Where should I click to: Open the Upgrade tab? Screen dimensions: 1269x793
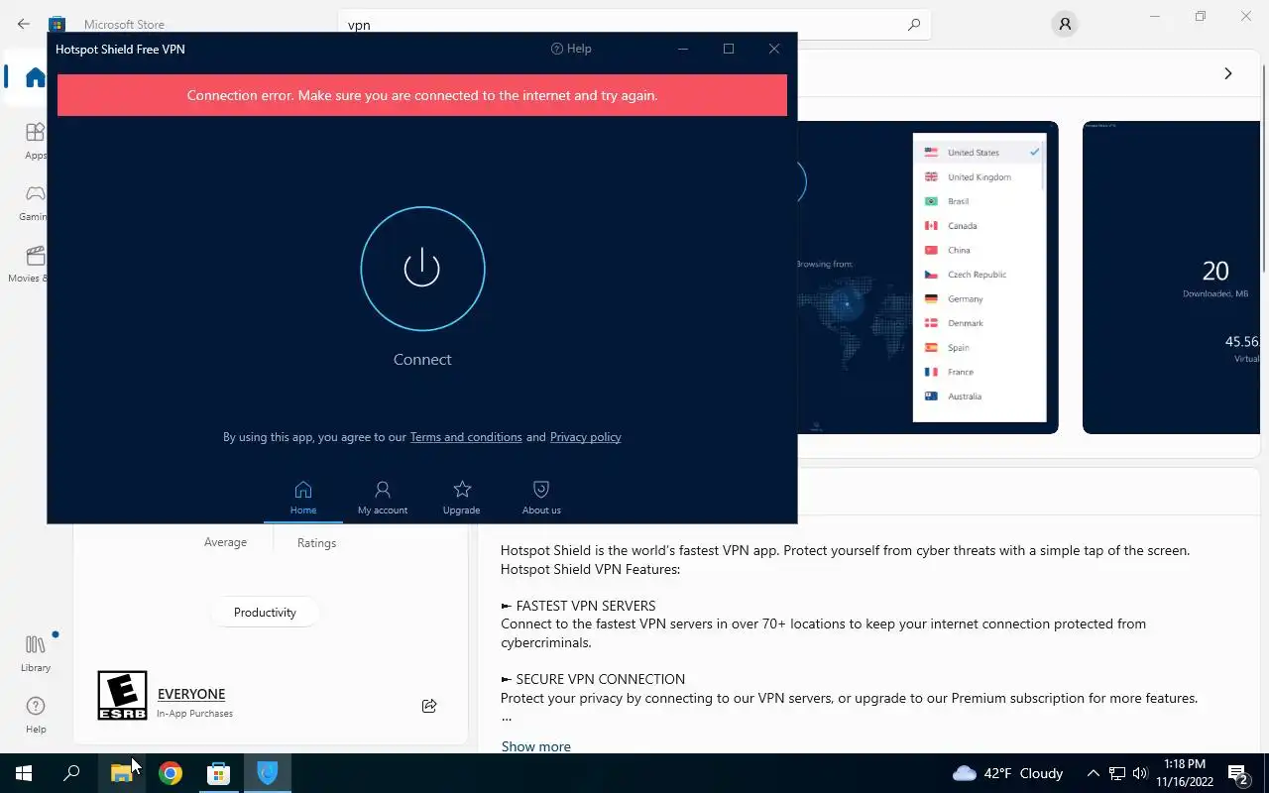point(461,498)
